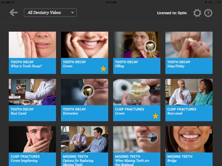Select the 'Inlay/Onlay' caption text

point(176,66)
